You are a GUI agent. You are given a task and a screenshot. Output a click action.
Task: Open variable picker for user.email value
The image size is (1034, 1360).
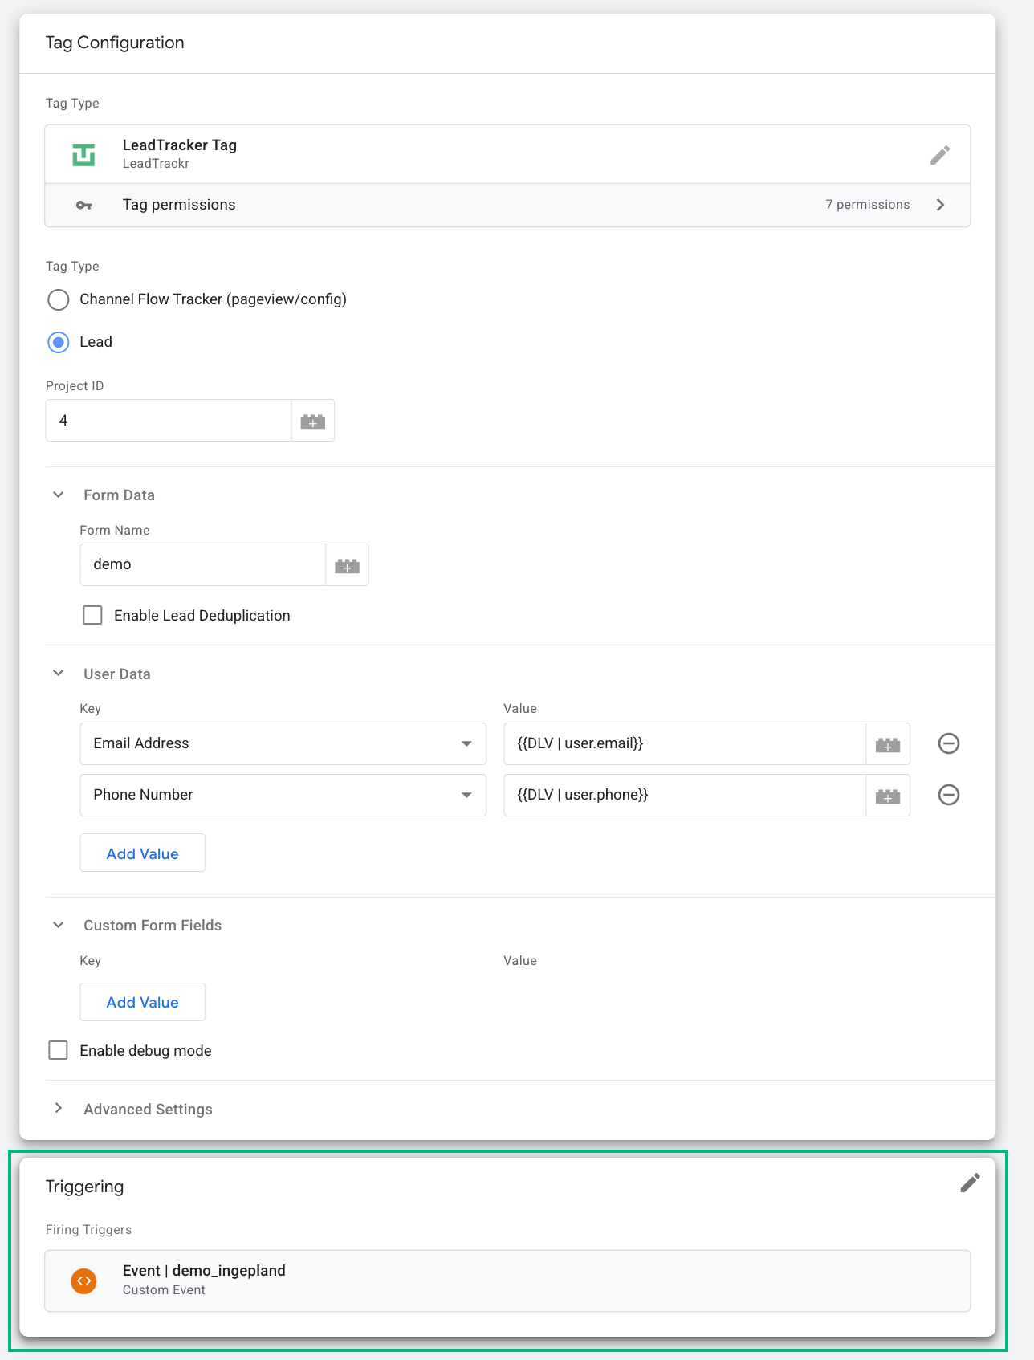click(x=887, y=744)
